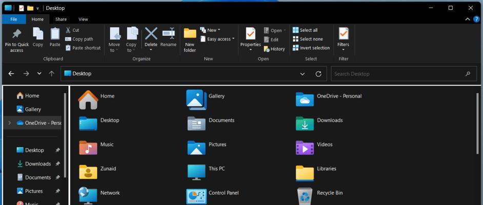Open file History from ribbon
The height and width of the screenshot is (205, 483).
[274, 49]
